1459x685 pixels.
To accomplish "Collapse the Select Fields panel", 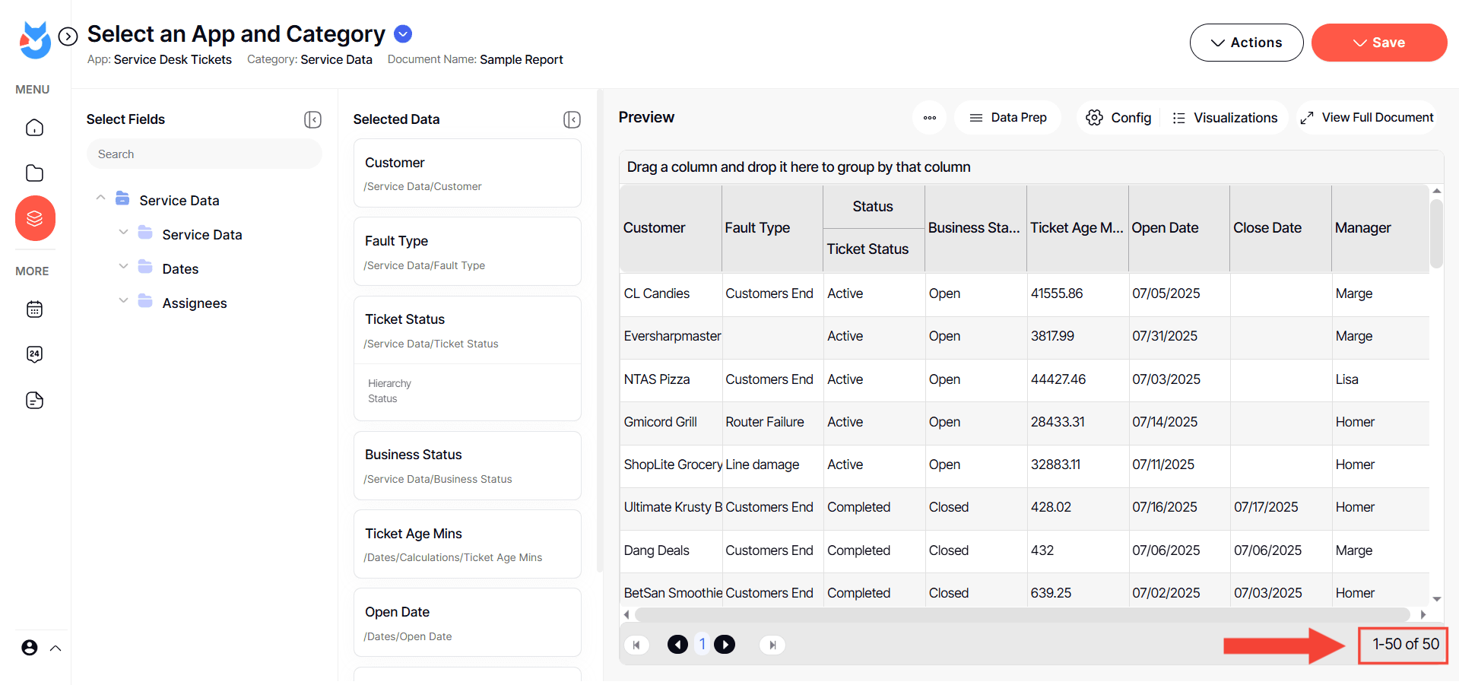I will [x=312, y=119].
